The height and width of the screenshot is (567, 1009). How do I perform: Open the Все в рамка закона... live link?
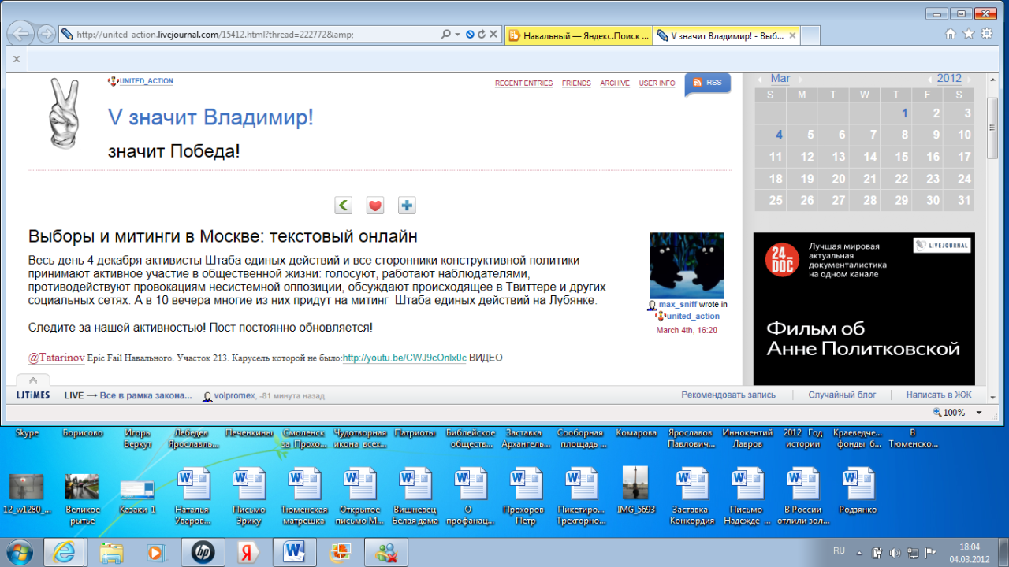[x=146, y=395]
